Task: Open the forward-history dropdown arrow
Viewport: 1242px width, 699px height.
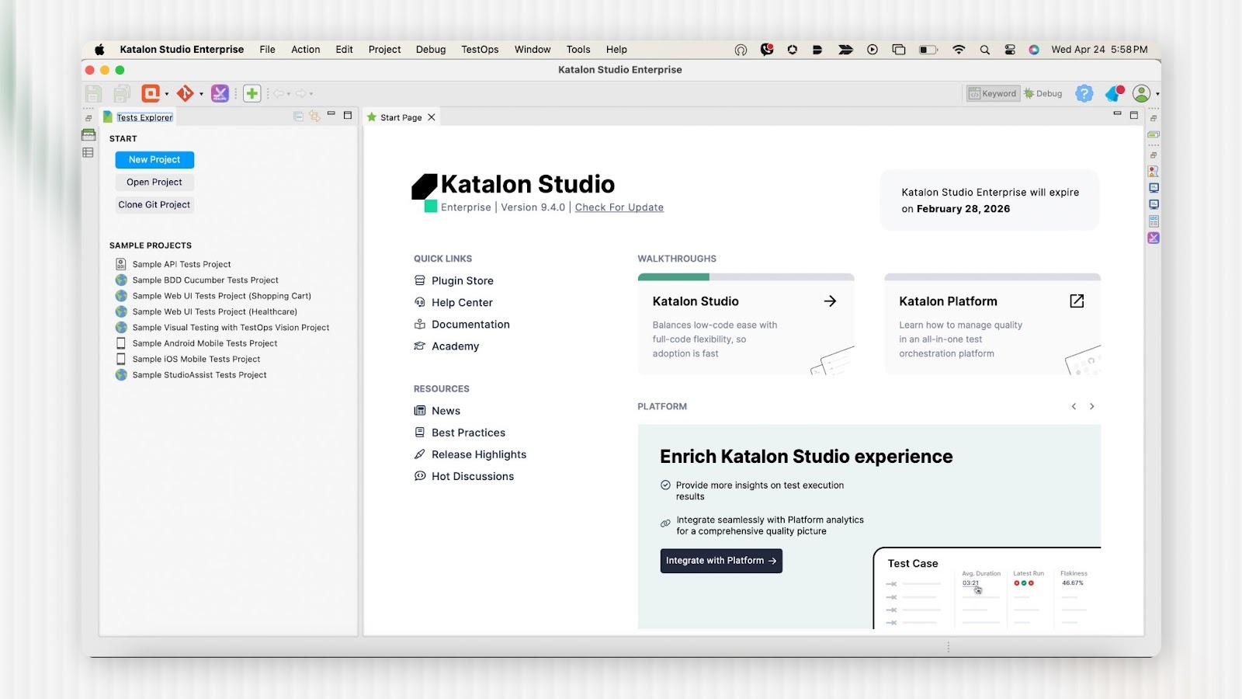Action: (x=311, y=95)
